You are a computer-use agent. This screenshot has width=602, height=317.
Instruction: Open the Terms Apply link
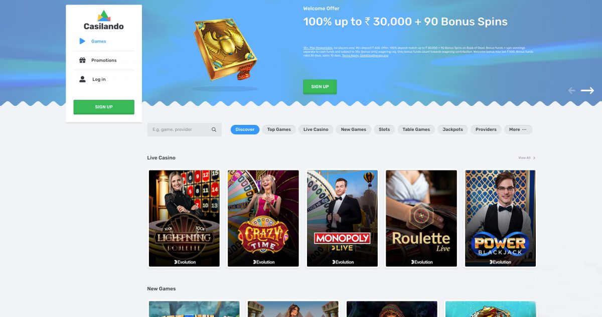350,56
